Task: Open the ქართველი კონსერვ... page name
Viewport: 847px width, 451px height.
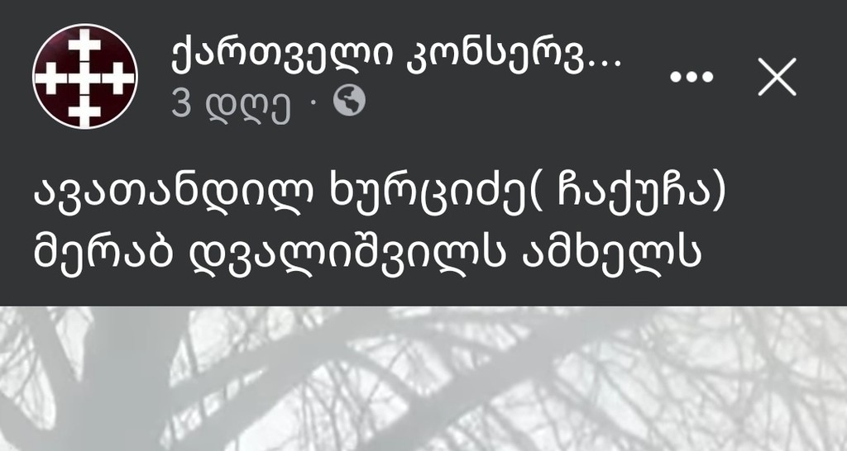Action: tap(396, 57)
